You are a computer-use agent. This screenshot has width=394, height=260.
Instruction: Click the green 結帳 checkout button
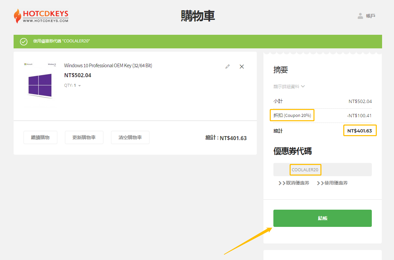click(322, 218)
